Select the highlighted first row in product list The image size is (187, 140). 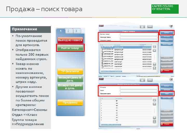(x=126, y=47)
